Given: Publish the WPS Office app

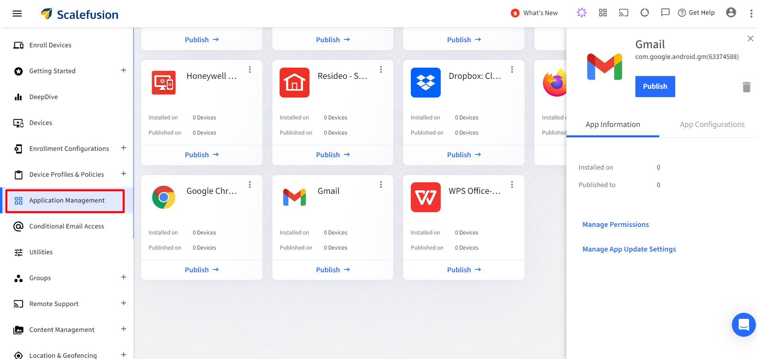Looking at the screenshot, I should pyautogui.click(x=464, y=270).
